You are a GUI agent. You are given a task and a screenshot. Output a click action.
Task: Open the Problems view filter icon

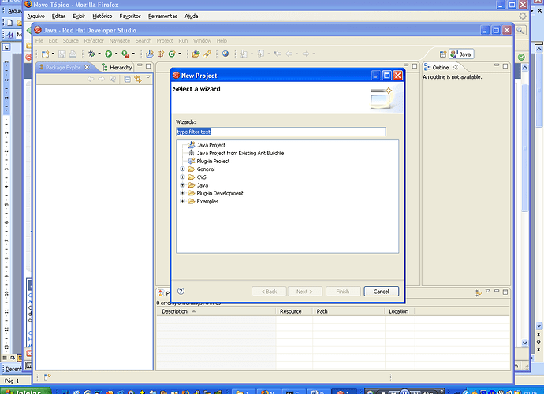point(478,292)
